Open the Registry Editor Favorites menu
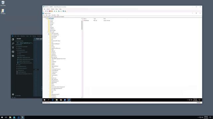This screenshot has width=213, height=119. pos(54,15)
